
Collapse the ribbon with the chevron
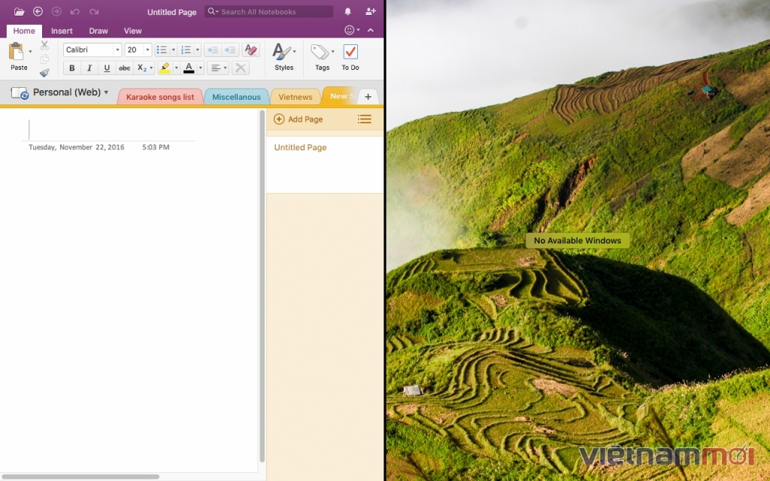coord(371,30)
